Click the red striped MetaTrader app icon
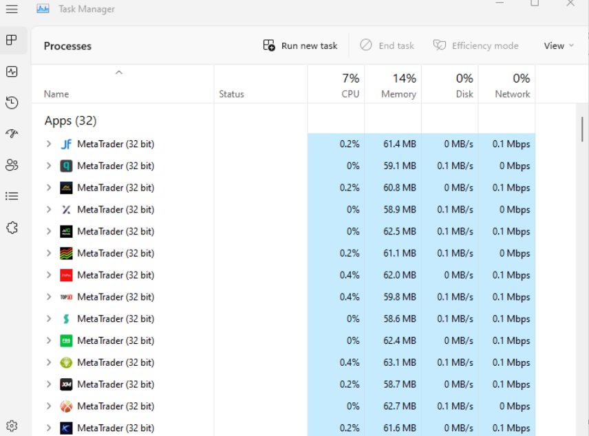 tap(66, 254)
